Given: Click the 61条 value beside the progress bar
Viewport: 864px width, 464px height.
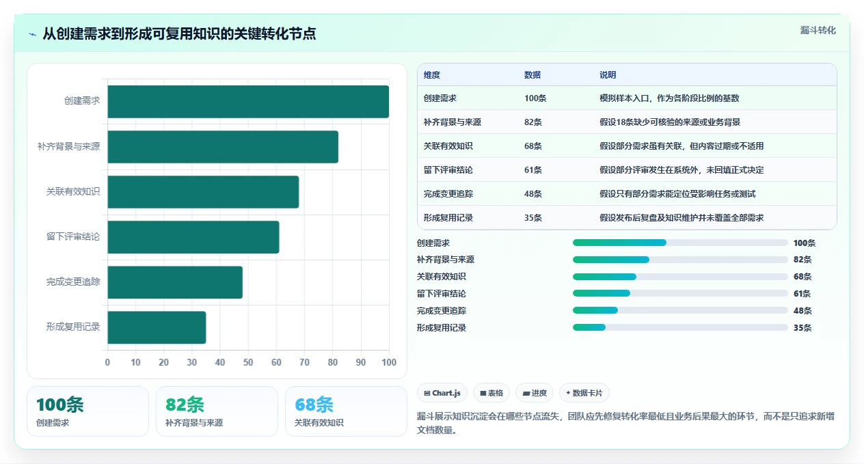Looking at the screenshot, I should 802,293.
